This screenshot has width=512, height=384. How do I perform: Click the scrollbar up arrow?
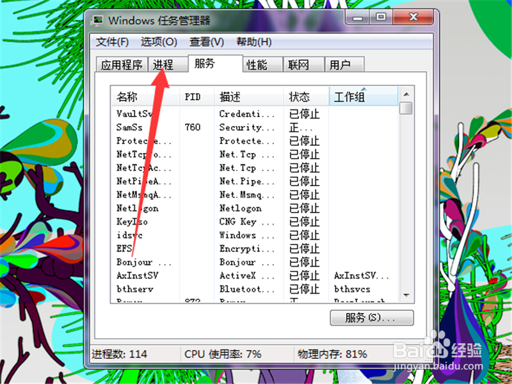pyautogui.click(x=406, y=95)
